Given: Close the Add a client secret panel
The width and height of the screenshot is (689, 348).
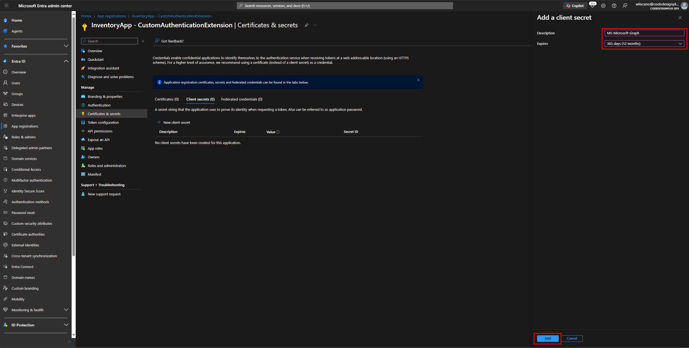Looking at the screenshot, I should point(680,18).
